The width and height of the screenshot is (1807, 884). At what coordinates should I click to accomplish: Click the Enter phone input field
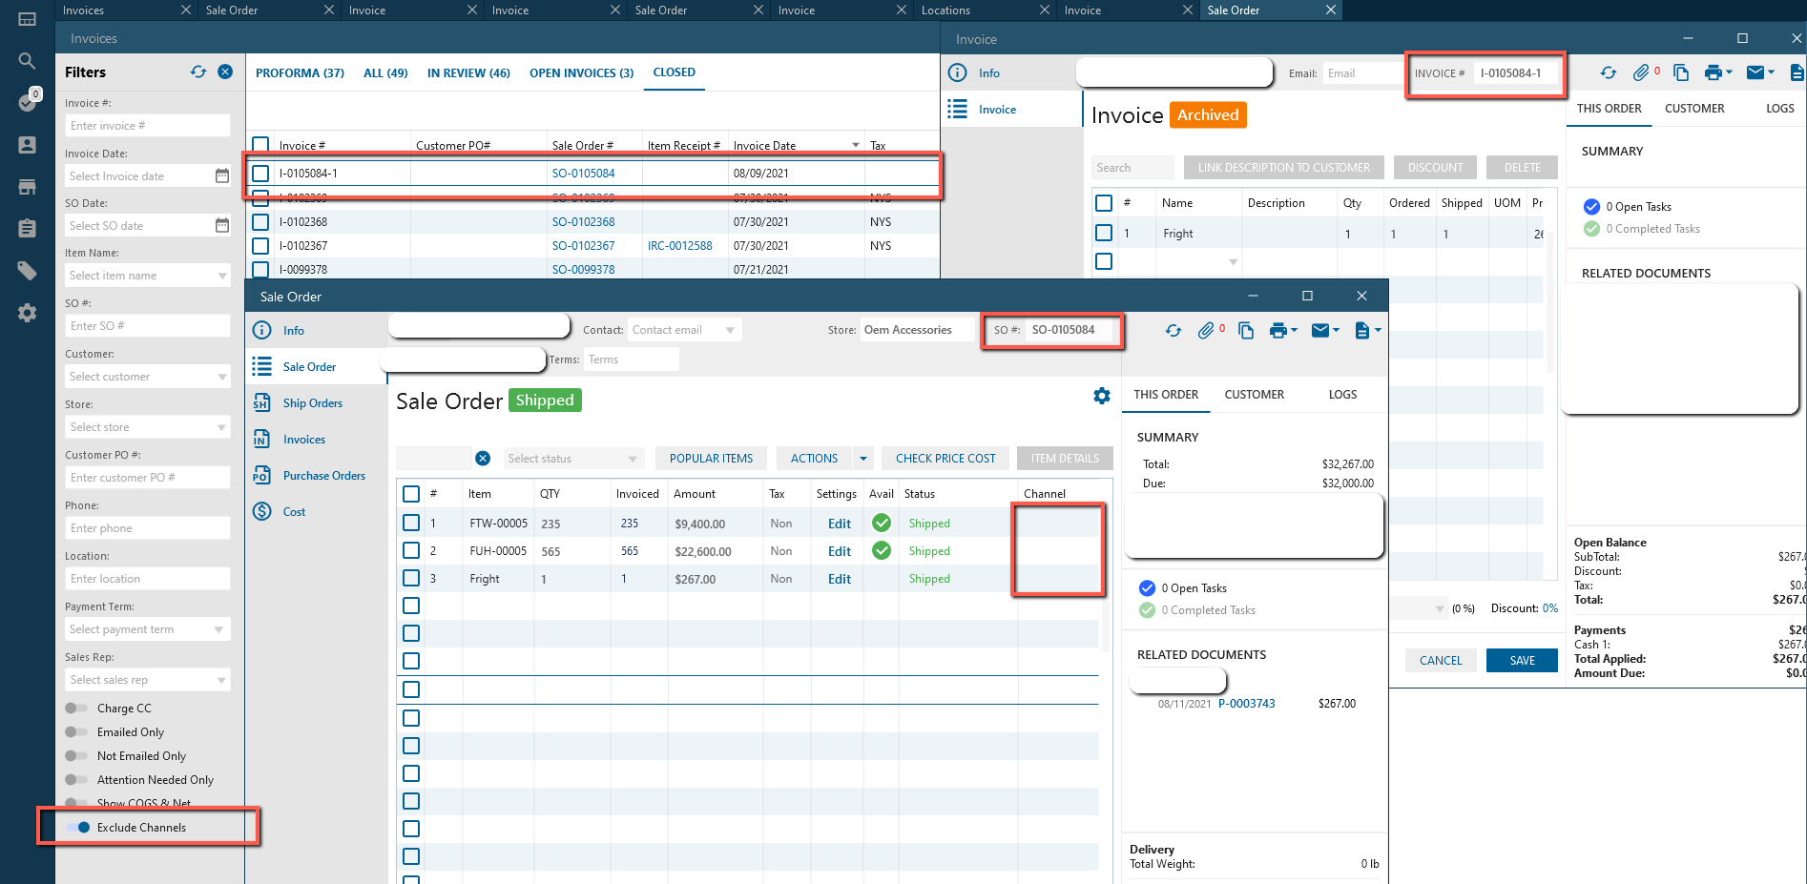(x=148, y=528)
